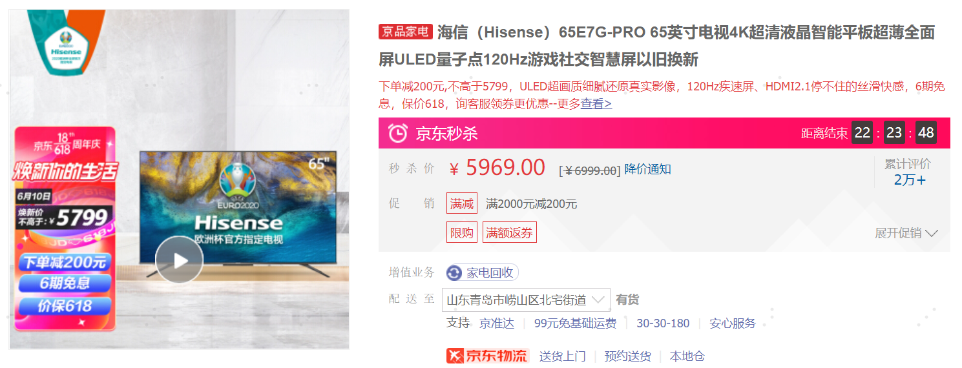The image size is (962, 368).
Task: Click the 降价通知 price alert link
Action: tap(648, 169)
